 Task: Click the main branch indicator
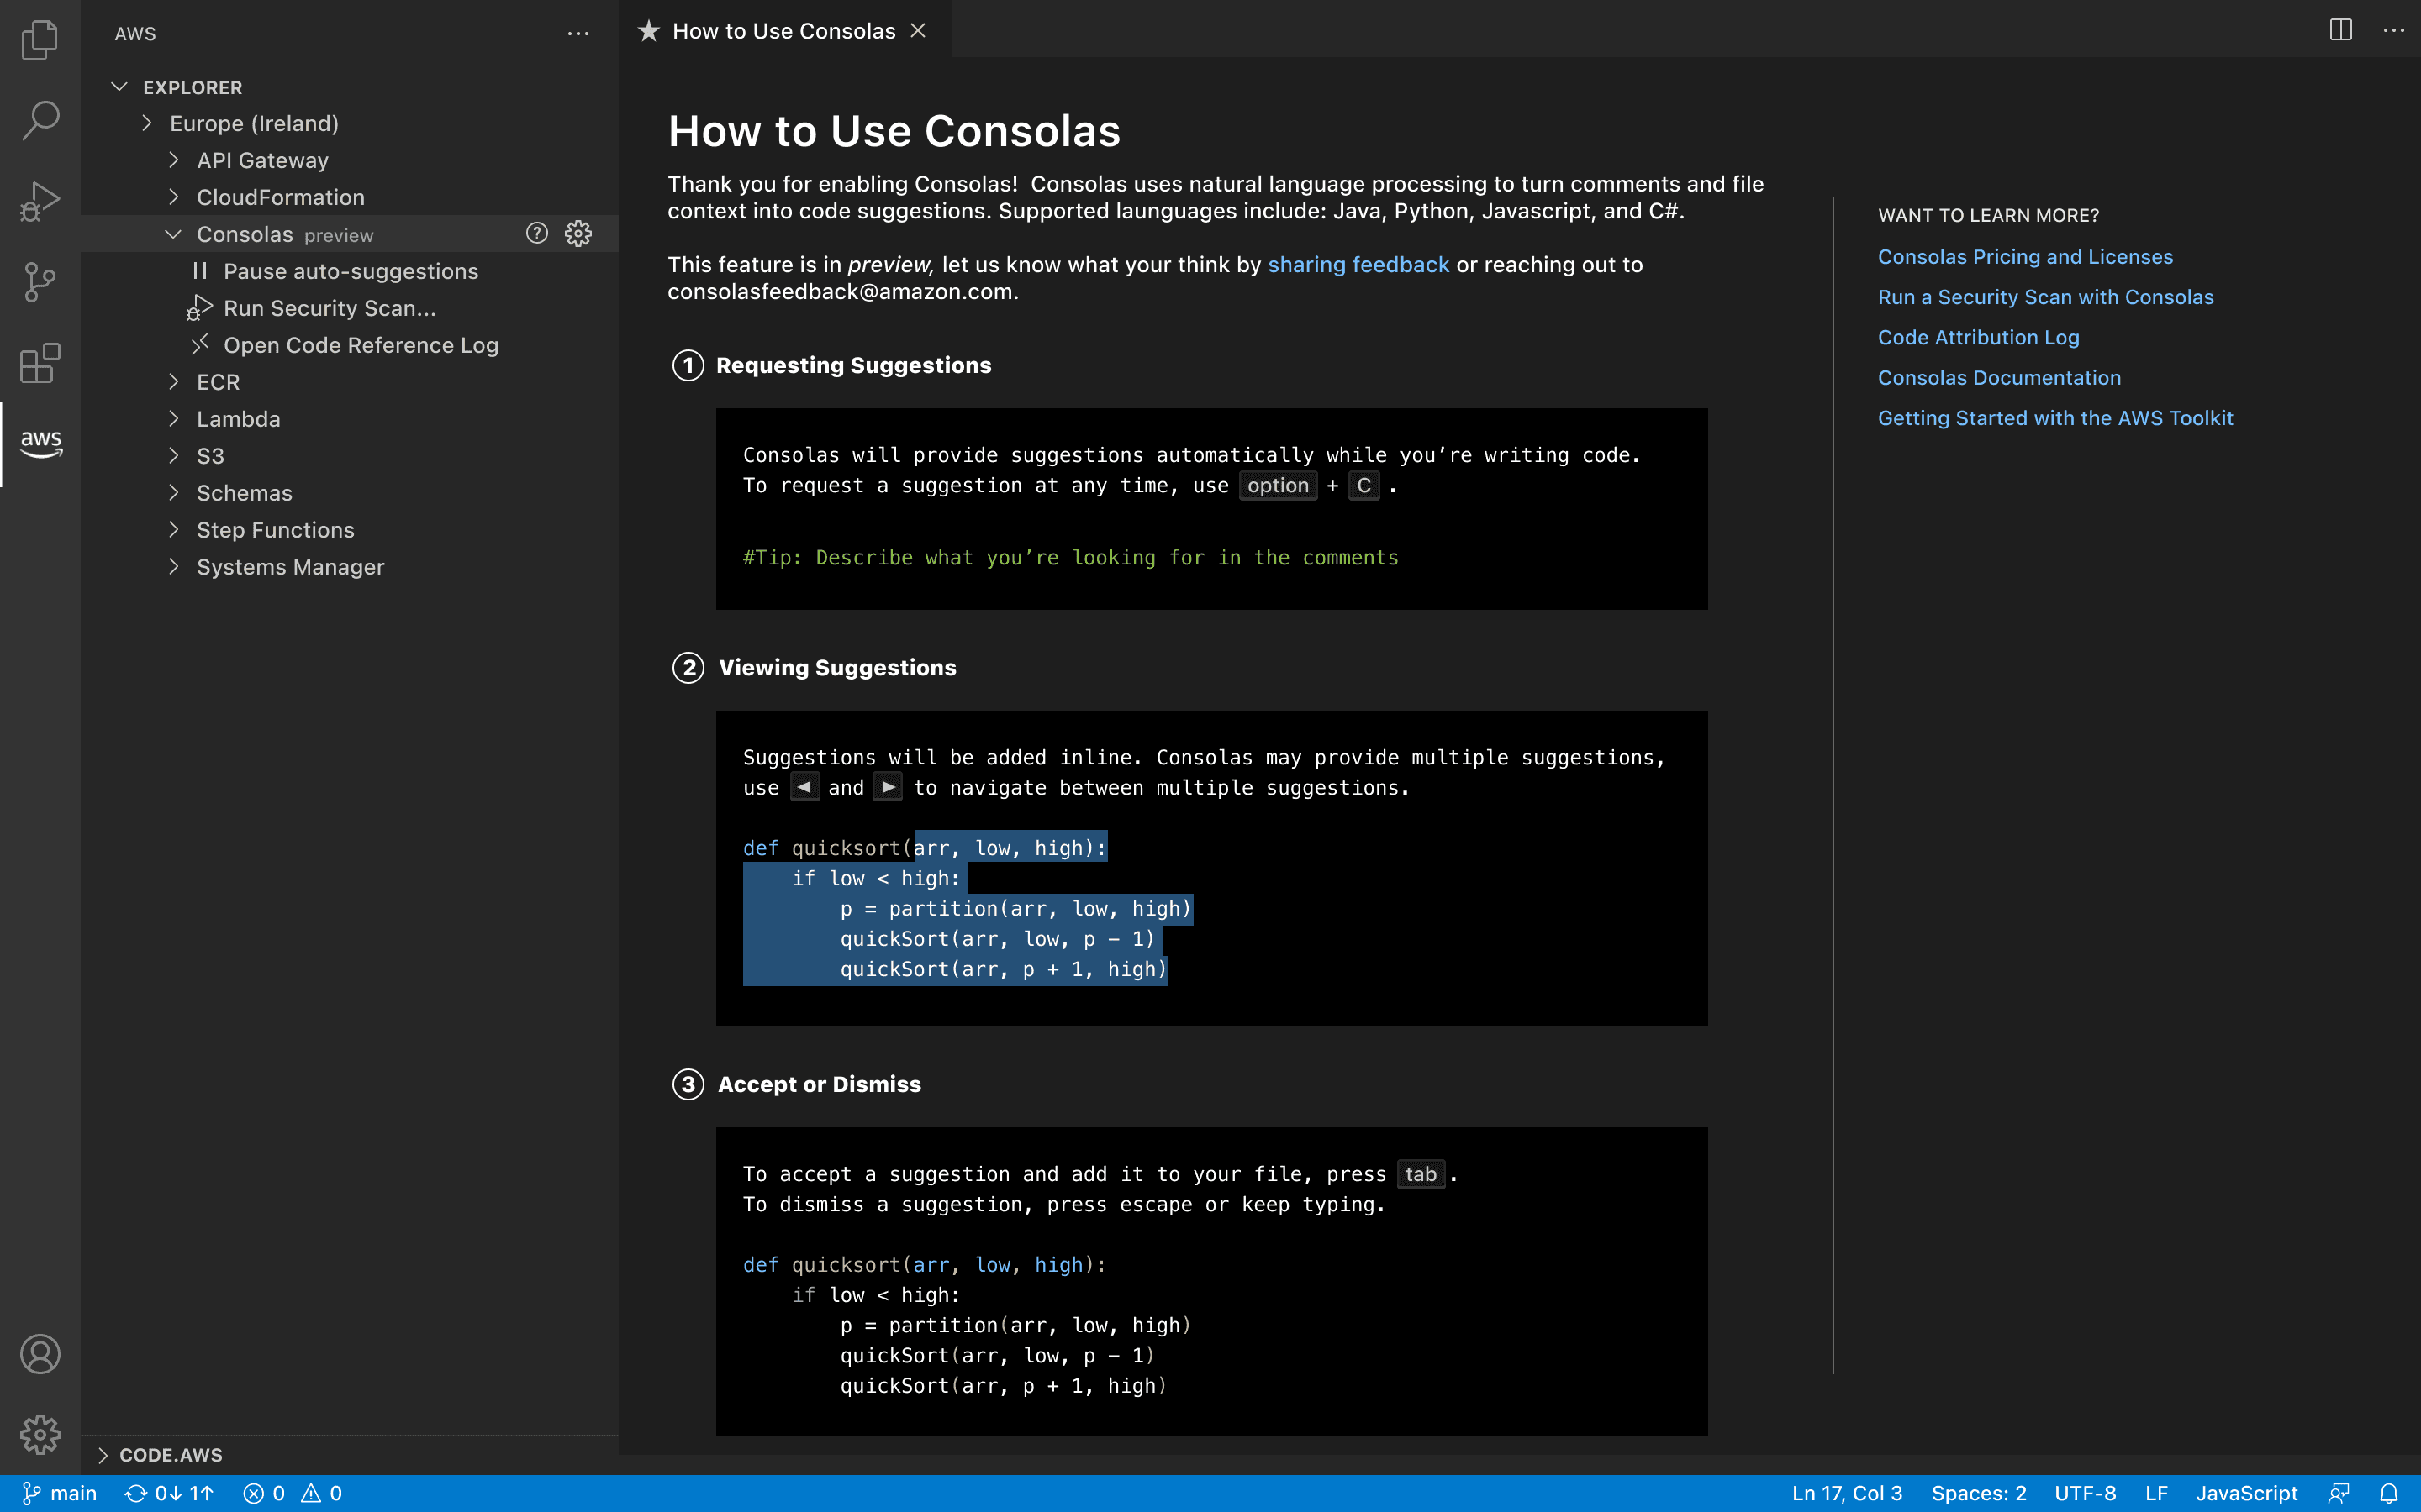(x=60, y=1493)
